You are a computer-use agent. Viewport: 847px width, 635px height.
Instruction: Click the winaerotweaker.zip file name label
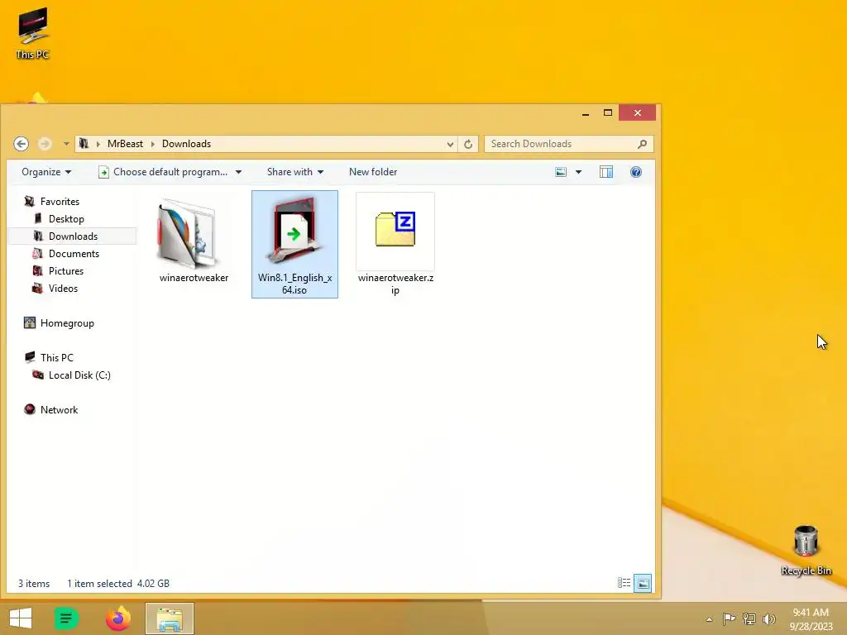point(395,284)
